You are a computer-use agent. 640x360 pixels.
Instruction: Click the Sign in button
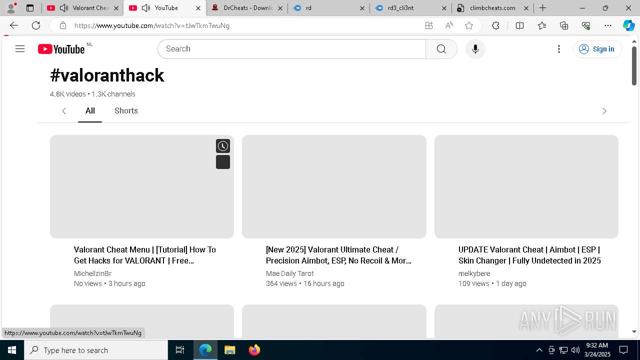(x=597, y=49)
